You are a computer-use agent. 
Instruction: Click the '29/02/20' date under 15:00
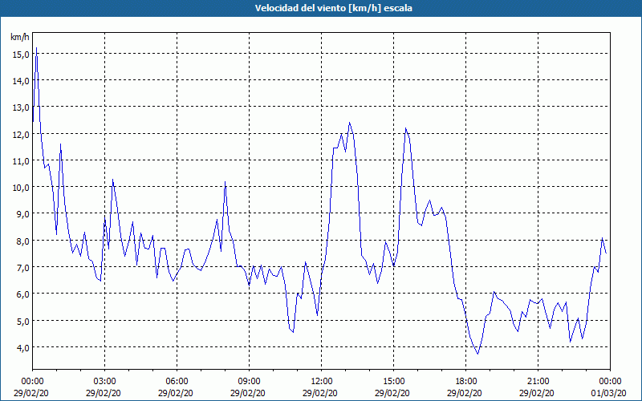point(392,393)
